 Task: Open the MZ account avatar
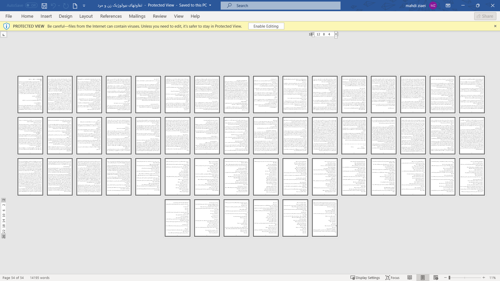[433, 5]
